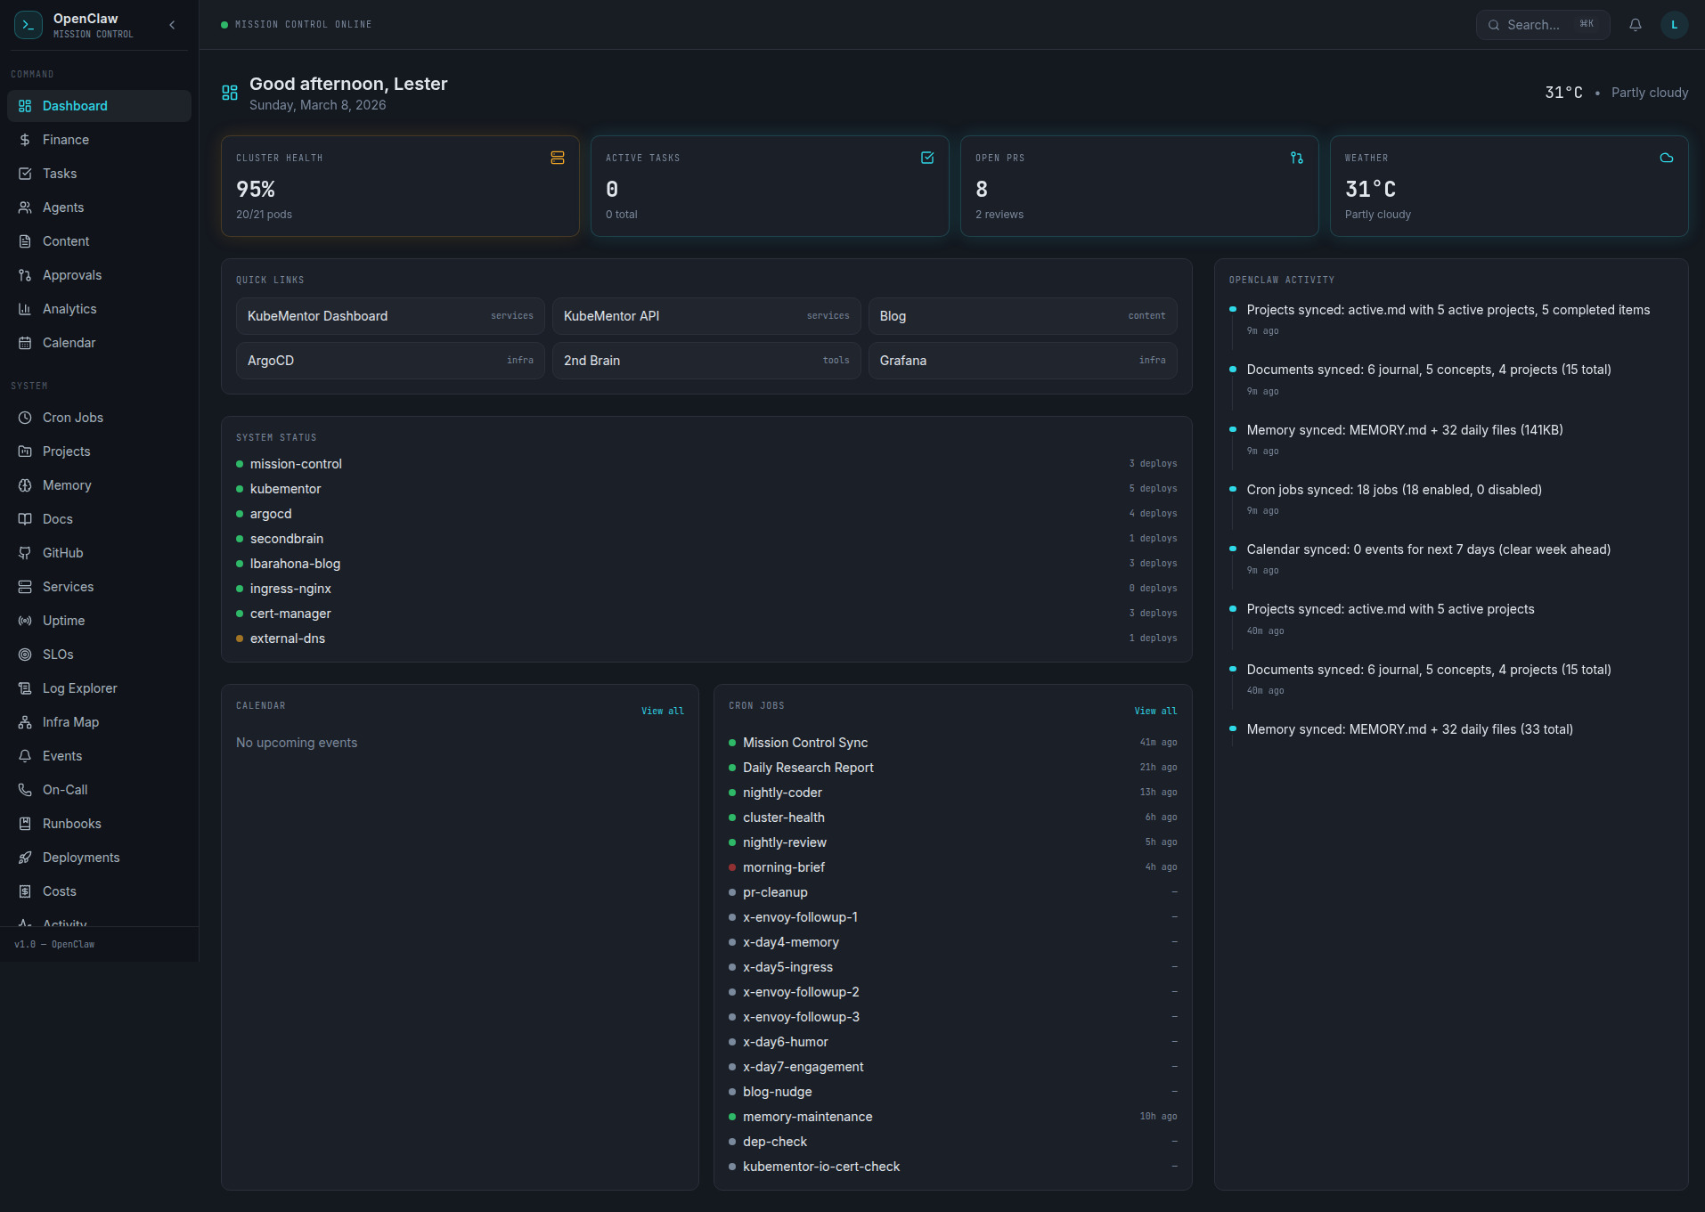Click the checkmark icon on Active Tasks card
Viewport: 1705px width, 1212px height.
point(927,158)
